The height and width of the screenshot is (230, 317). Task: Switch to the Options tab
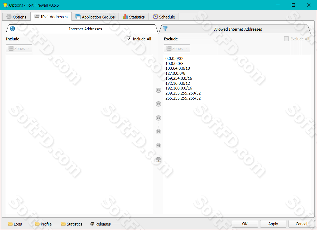tap(16, 17)
